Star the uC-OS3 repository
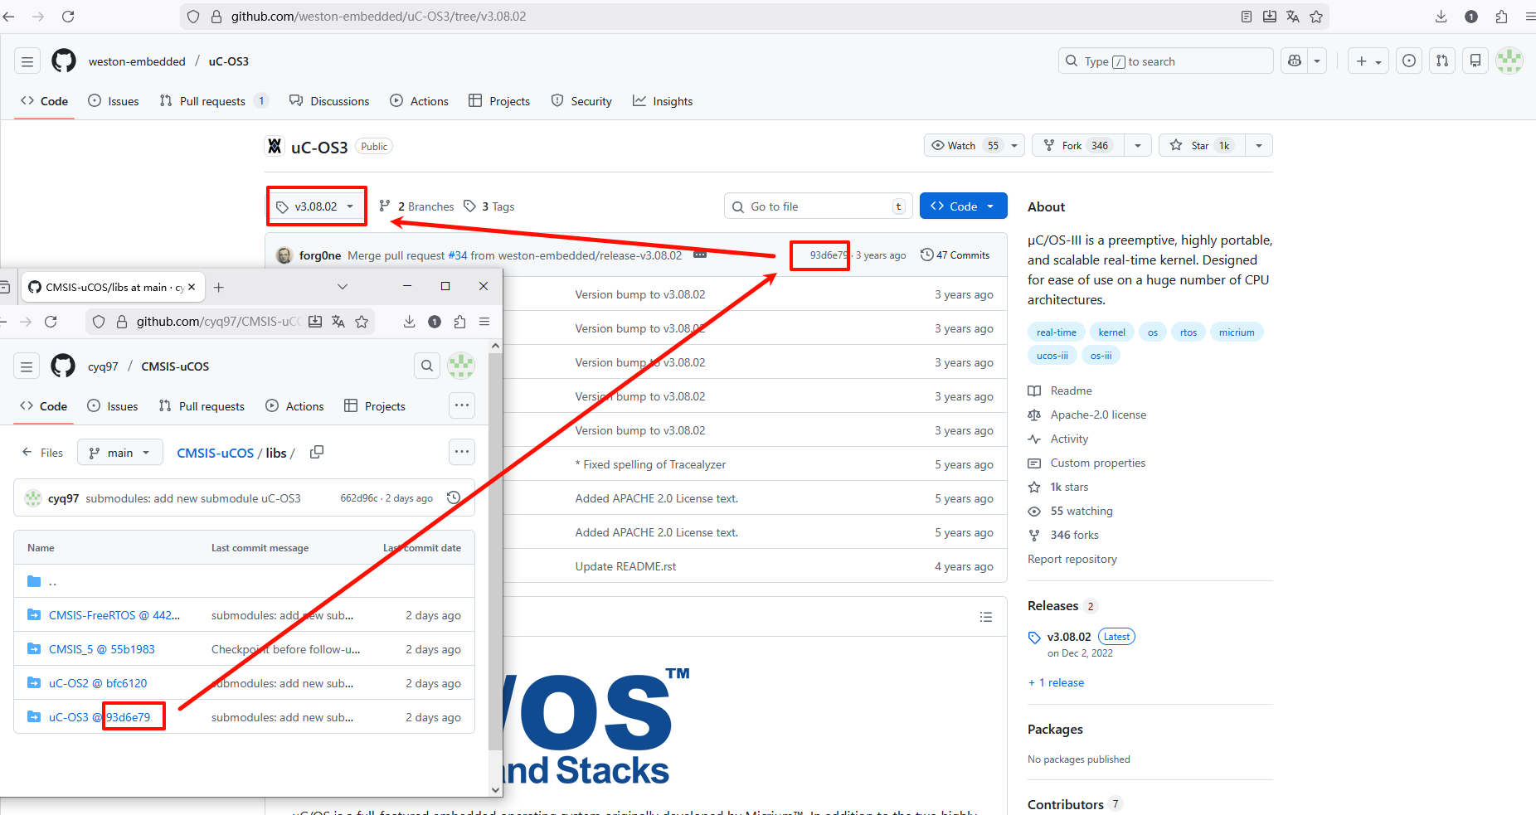The width and height of the screenshot is (1536, 815). (1199, 146)
